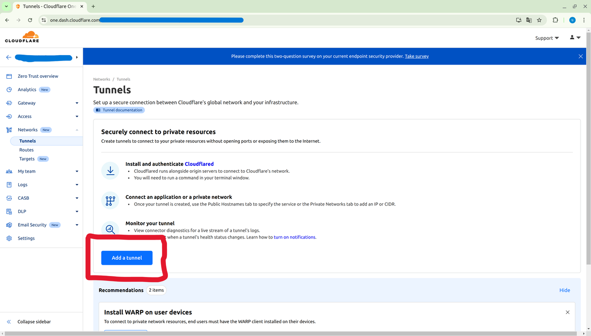
Task: Open the user account dropdown
Action: click(x=575, y=37)
